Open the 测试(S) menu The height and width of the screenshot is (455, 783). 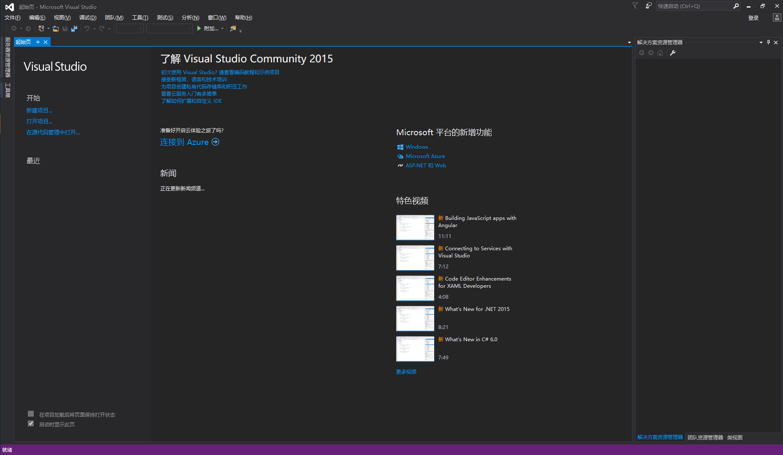pos(165,18)
